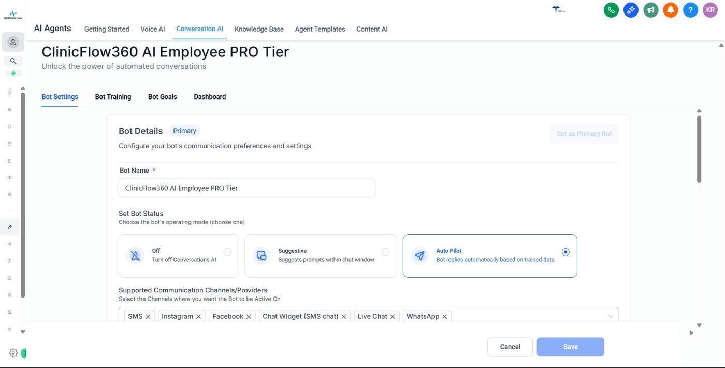Click the megaphone announcements icon
Viewport: 725px width, 368px height.
pyautogui.click(x=651, y=10)
